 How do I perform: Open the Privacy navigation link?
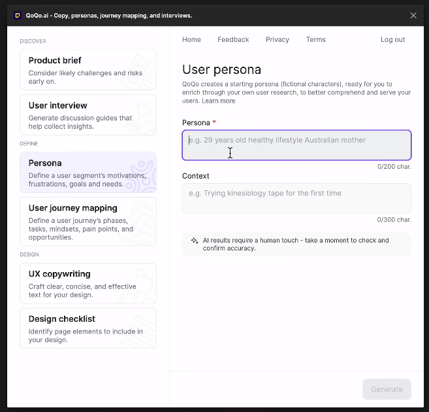pyautogui.click(x=278, y=39)
